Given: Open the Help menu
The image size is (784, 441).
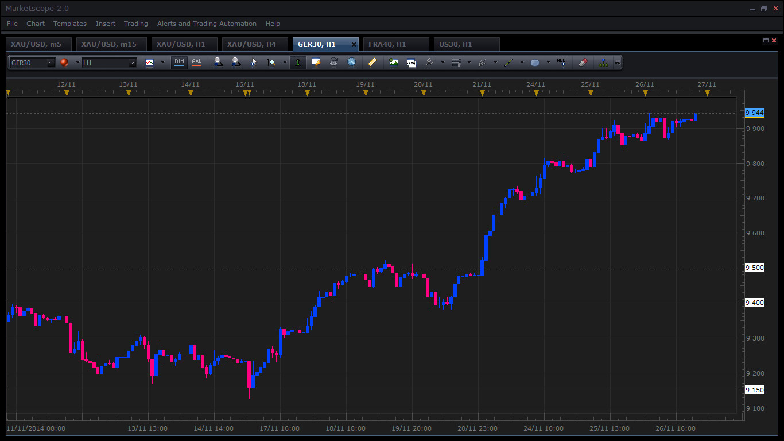Looking at the screenshot, I should click(273, 24).
